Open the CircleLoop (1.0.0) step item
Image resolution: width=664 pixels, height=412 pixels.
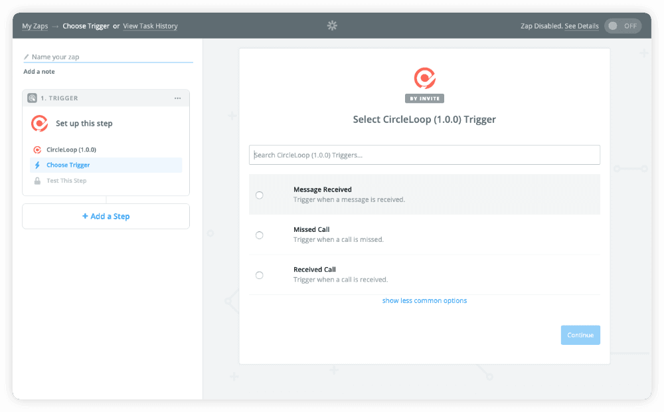pos(106,150)
